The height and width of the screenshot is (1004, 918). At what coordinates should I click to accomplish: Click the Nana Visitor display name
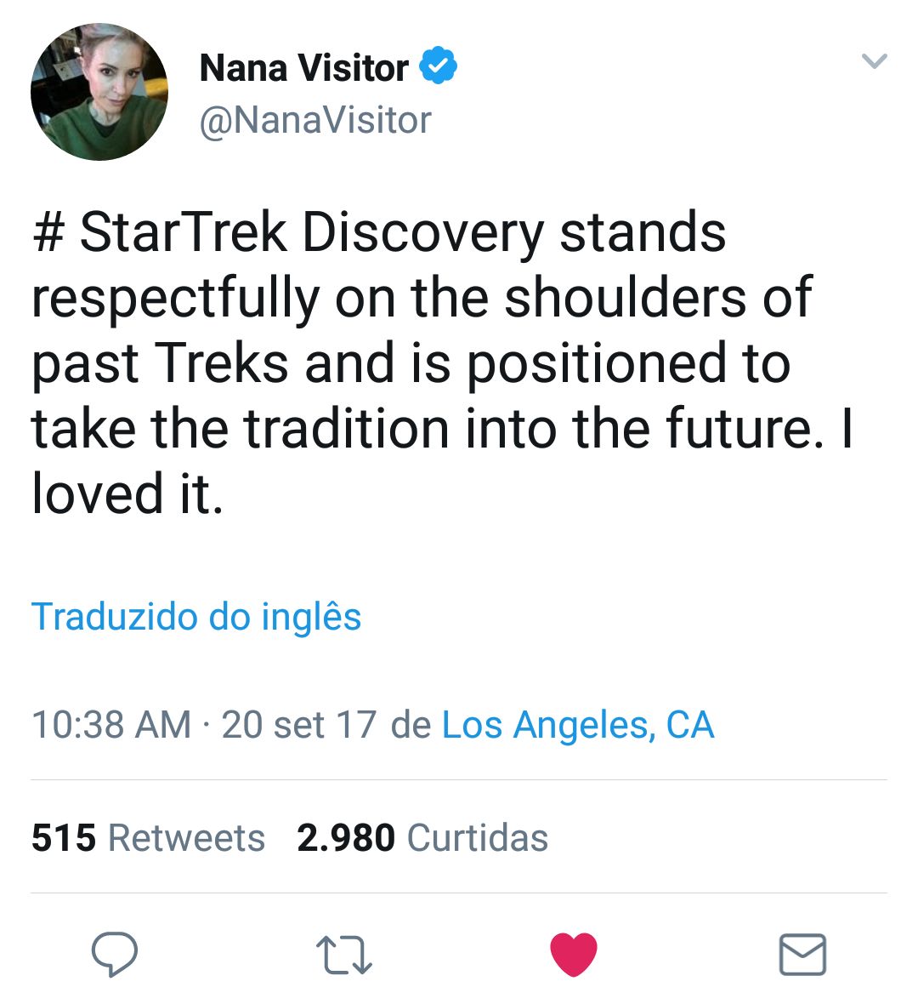(x=303, y=66)
